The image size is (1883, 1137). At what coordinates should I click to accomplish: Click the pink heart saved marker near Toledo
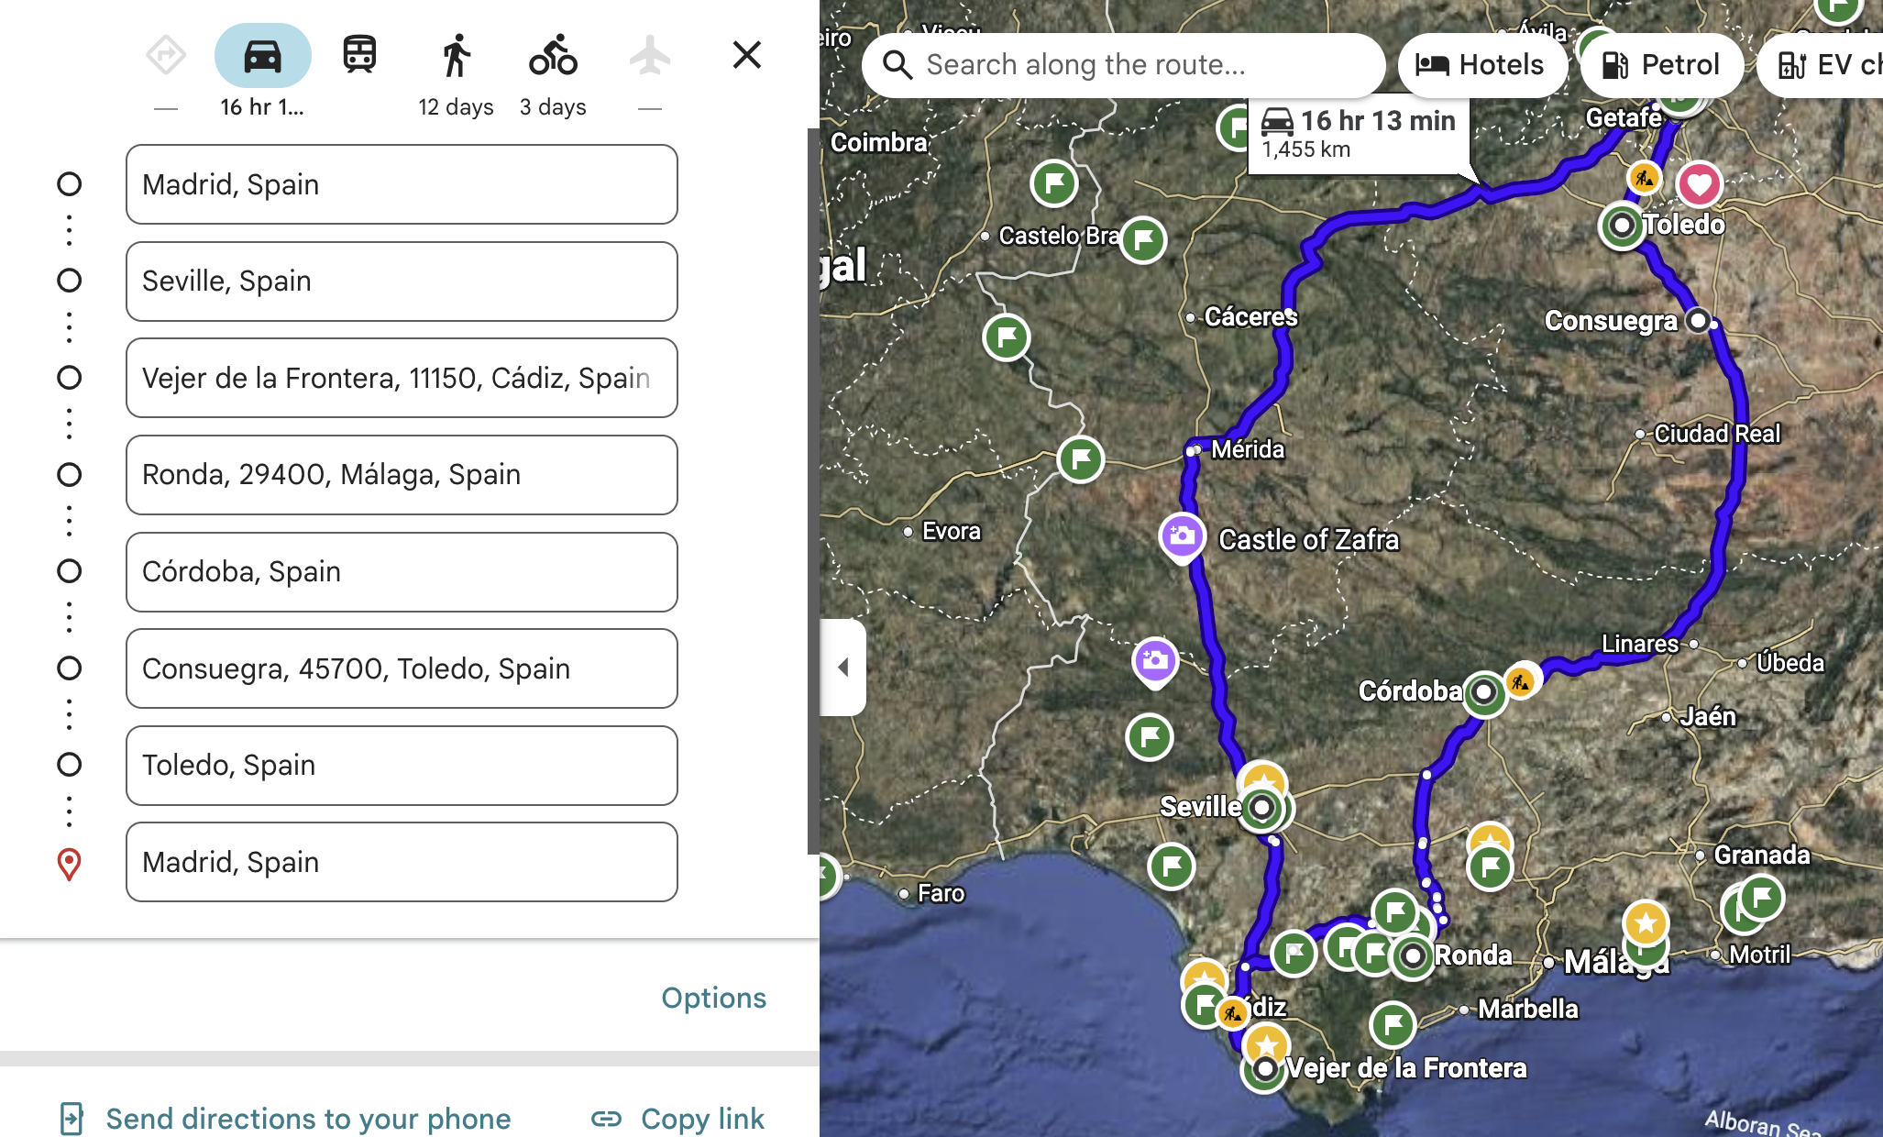[x=1699, y=184]
